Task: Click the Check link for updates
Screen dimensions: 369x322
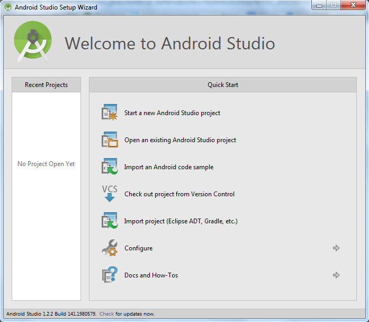Action: tap(106, 314)
